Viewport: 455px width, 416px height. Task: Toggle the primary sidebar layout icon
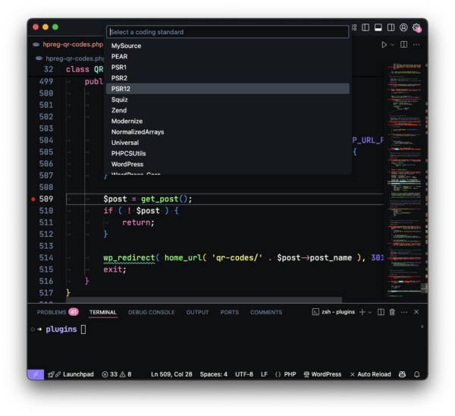(366, 27)
